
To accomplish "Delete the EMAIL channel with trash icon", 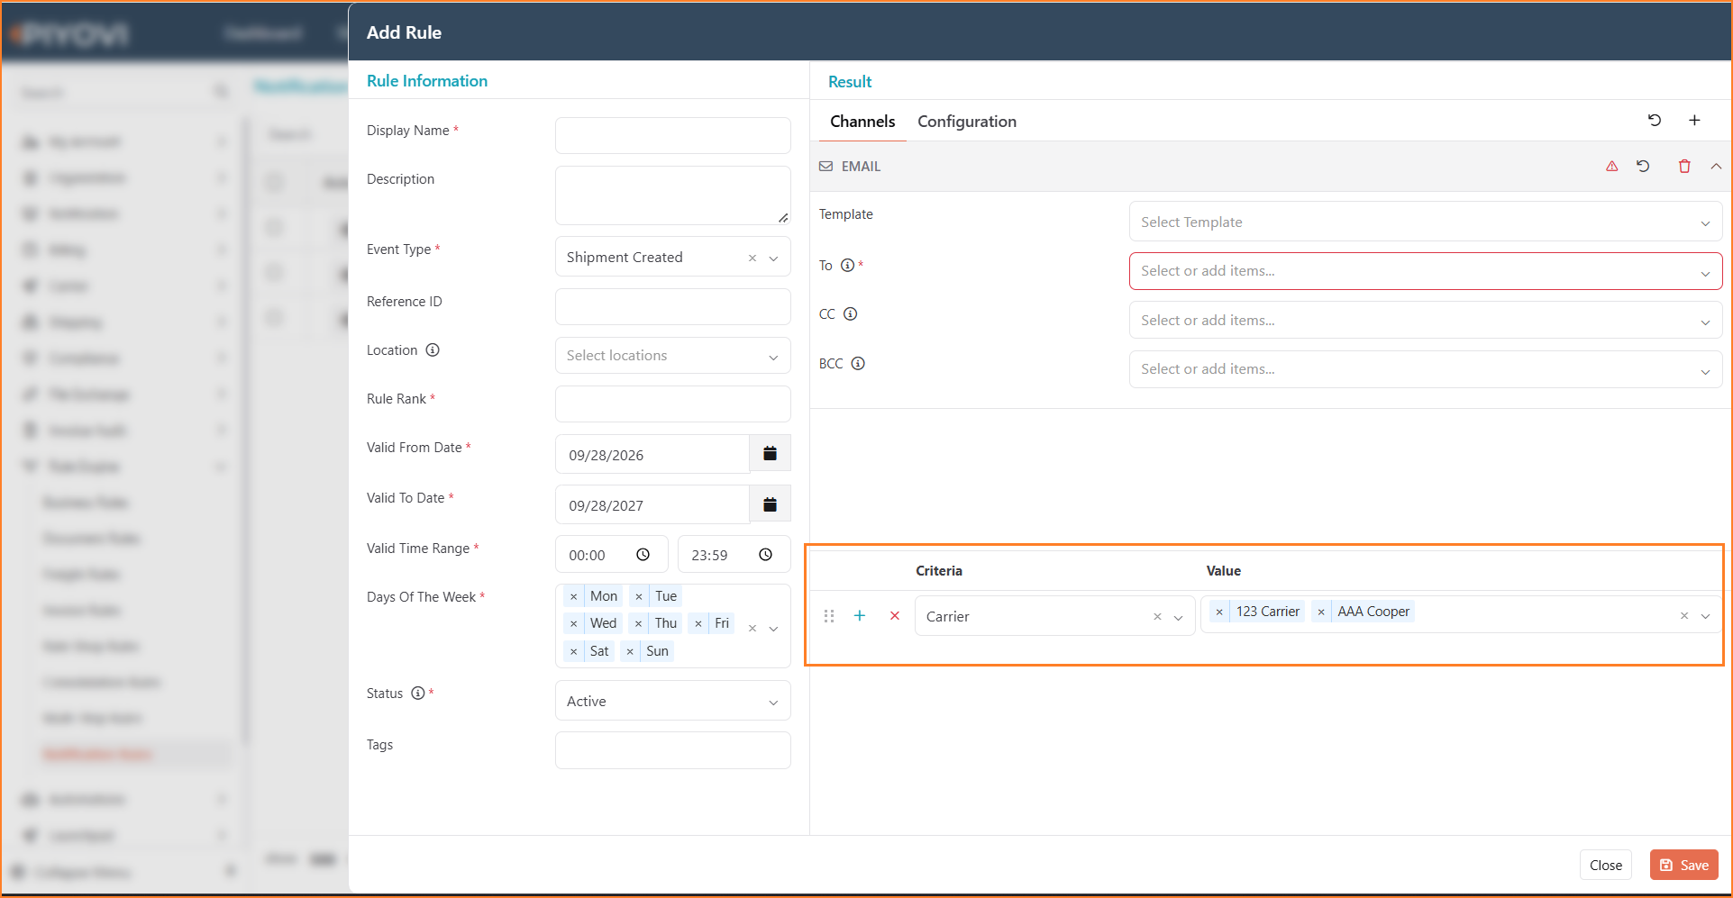I will [x=1684, y=167].
